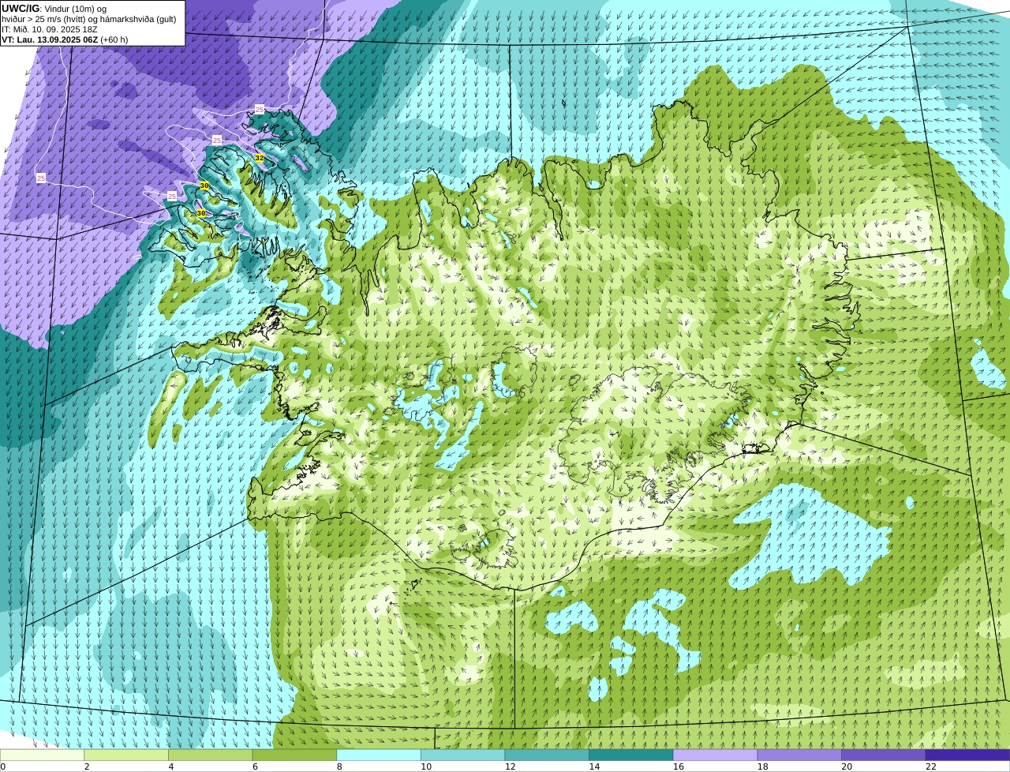Click the '14' tick label on the color scale
Screen dimensions: 1010x772
pos(594,766)
